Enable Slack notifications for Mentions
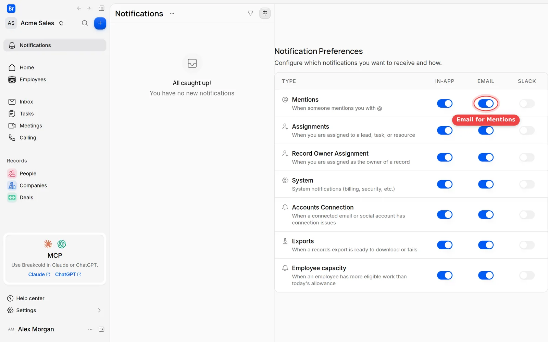 tap(527, 104)
